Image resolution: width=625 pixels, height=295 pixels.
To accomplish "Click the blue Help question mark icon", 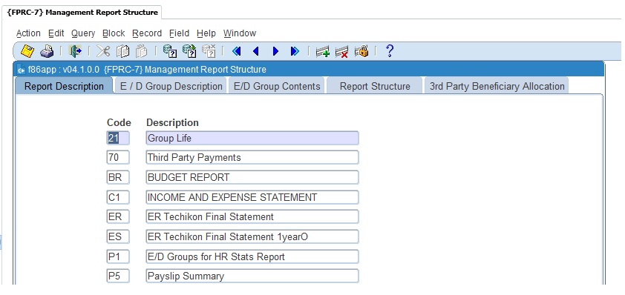I will pos(390,51).
